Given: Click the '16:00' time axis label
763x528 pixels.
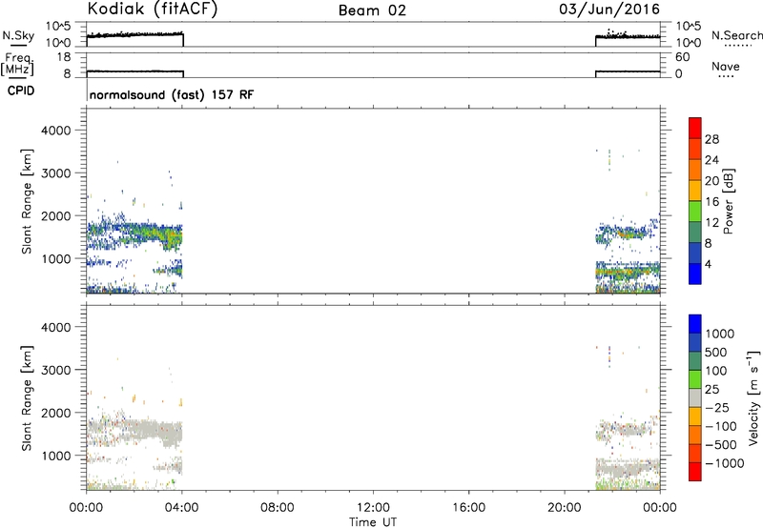Looking at the screenshot, I should click(468, 508).
